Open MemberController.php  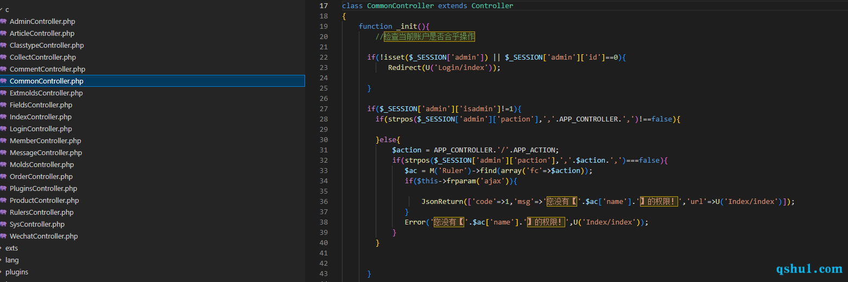[45, 141]
